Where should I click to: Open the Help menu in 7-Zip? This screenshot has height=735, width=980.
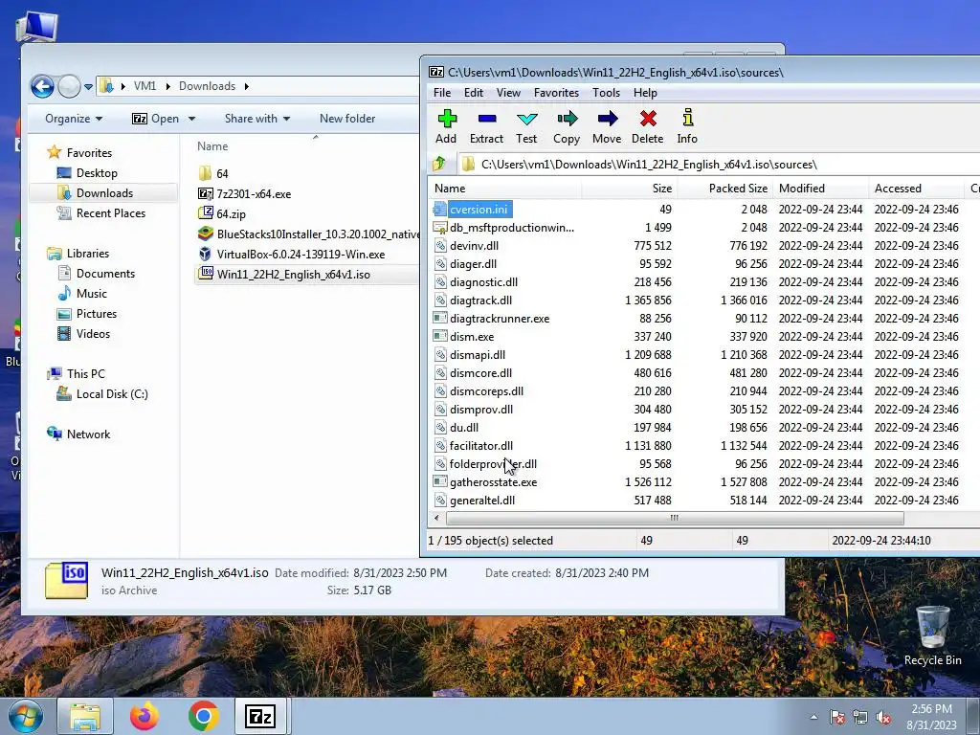[645, 93]
